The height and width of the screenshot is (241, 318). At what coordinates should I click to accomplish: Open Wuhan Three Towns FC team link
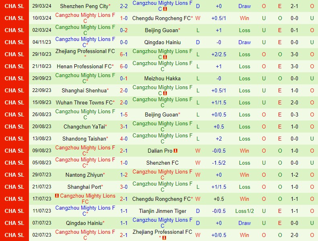[x=84, y=102]
